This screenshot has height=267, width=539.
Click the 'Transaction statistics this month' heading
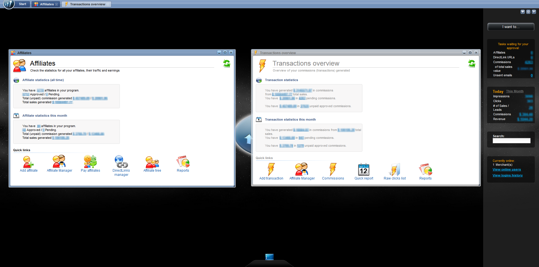pos(290,119)
